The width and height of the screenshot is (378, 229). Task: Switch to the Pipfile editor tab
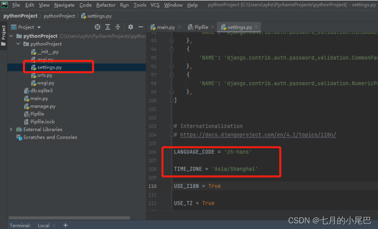198,27
